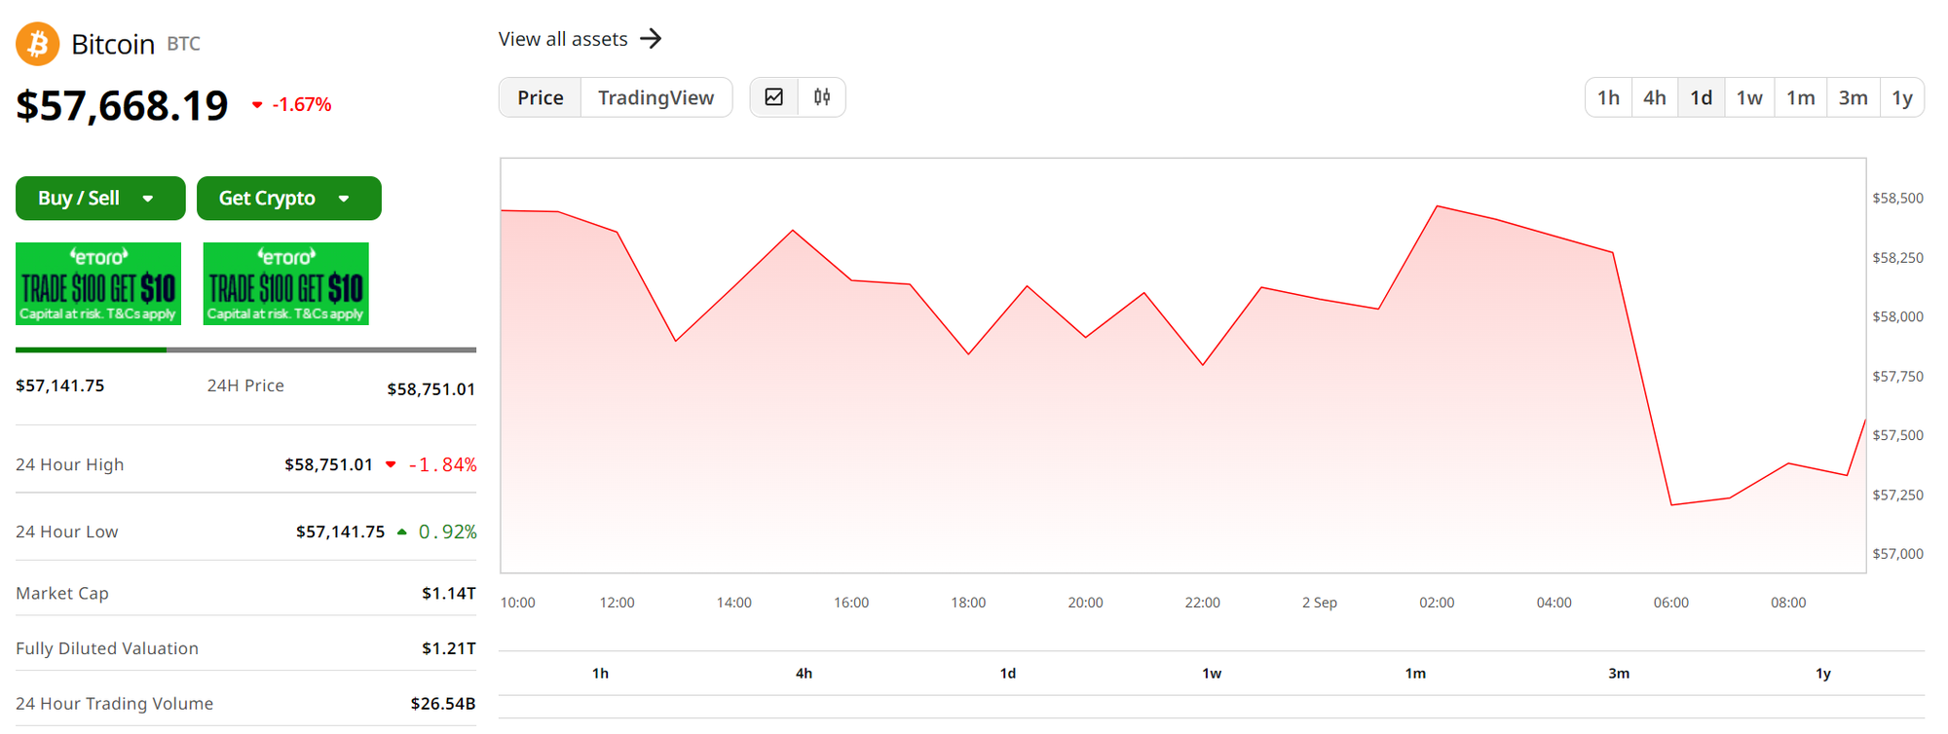Switch to the TradingView tab
The image size is (1948, 734).
click(656, 97)
